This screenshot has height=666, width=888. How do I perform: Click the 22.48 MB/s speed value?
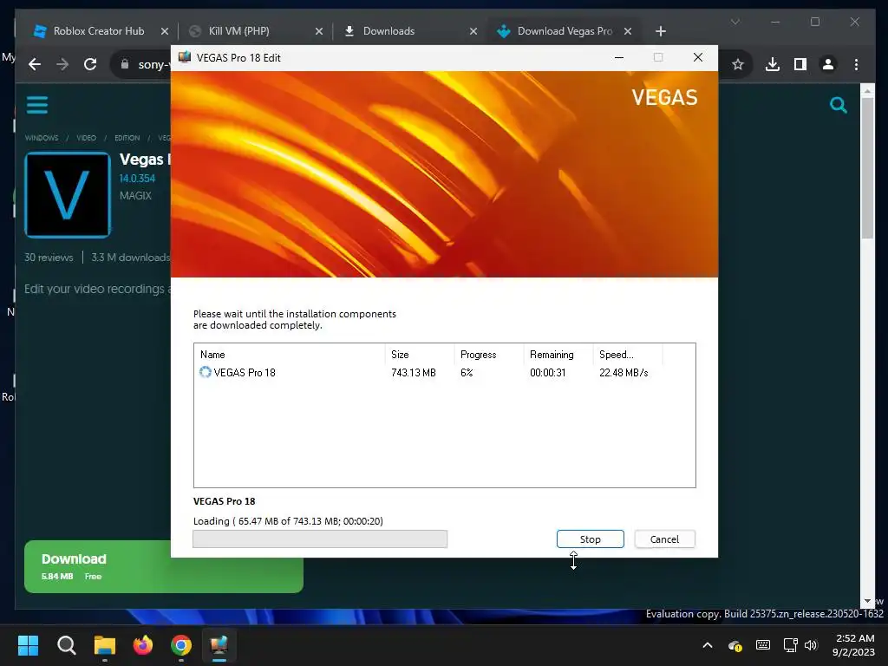pos(624,373)
